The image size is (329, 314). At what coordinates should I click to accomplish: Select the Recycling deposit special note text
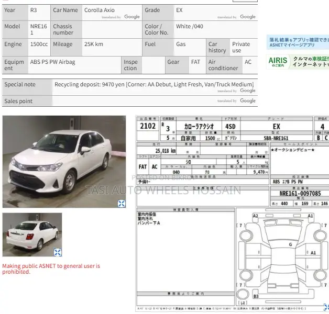click(x=154, y=84)
